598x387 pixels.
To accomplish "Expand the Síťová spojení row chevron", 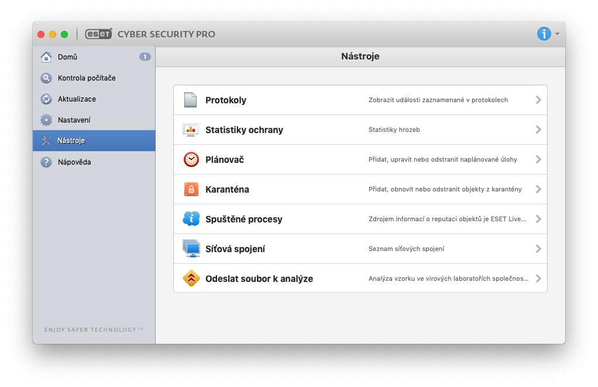I will point(538,249).
